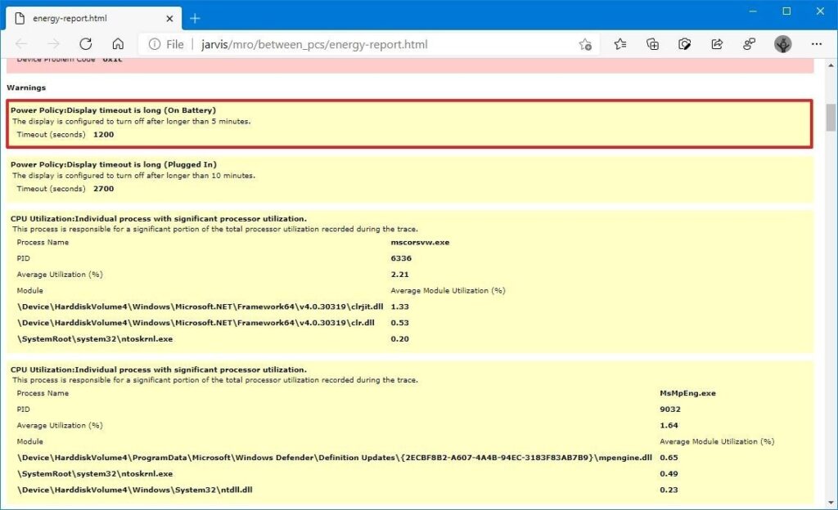Click the File label in address bar
This screenshot has width=838, height=510.
pyautogui.click(x=175, y=44)
